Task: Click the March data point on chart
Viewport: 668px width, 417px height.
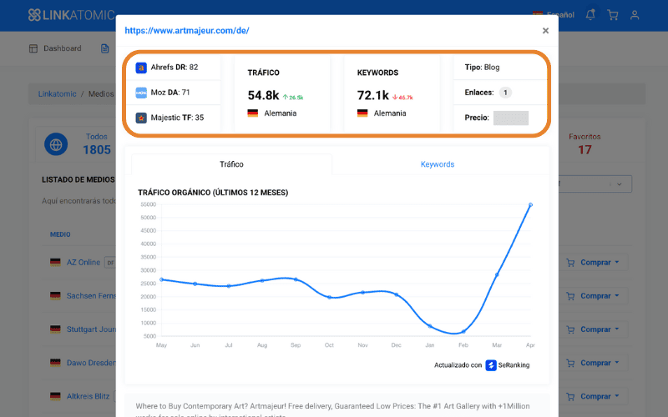Action: [497, 275]
